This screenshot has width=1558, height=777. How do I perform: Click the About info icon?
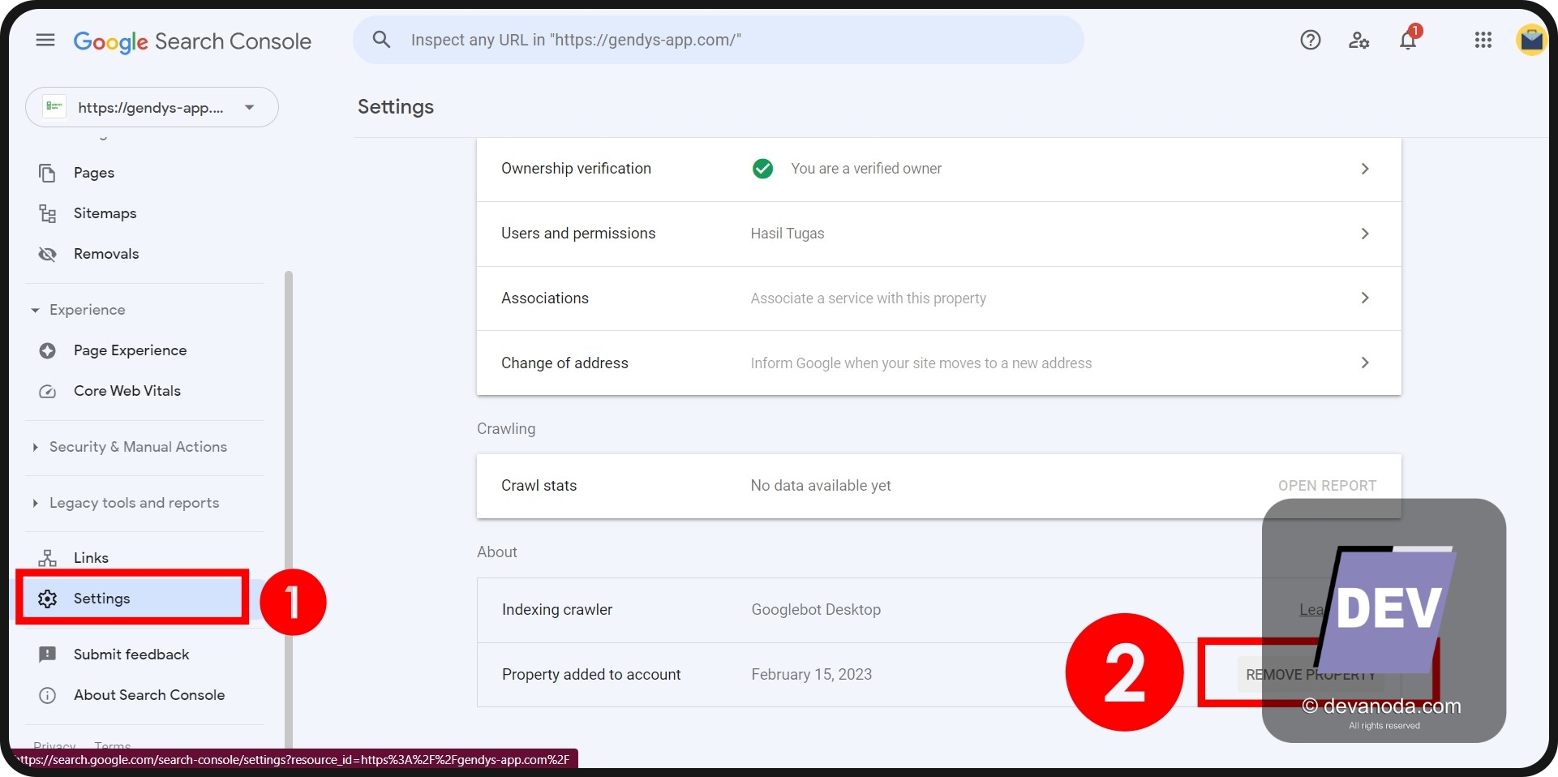tap(47, 695)
